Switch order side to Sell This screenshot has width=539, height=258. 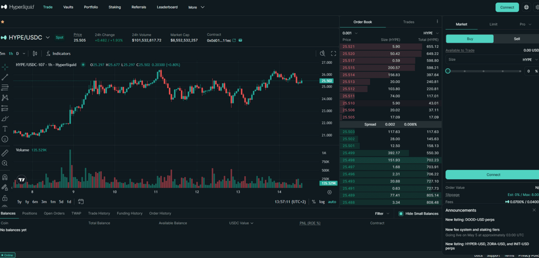517,39
